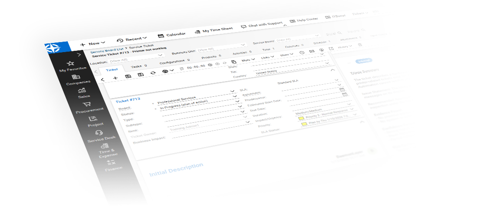Open the Companies module

click(x=78, y=80)
